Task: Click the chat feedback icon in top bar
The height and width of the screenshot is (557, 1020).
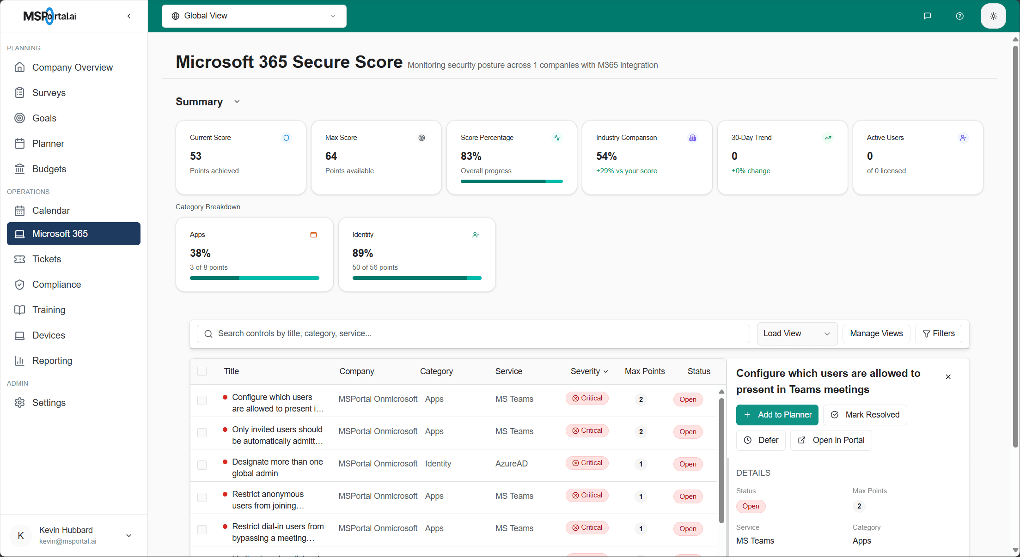Action: 927,16
